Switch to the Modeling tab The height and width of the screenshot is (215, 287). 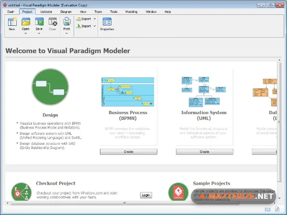click(132, 11)
